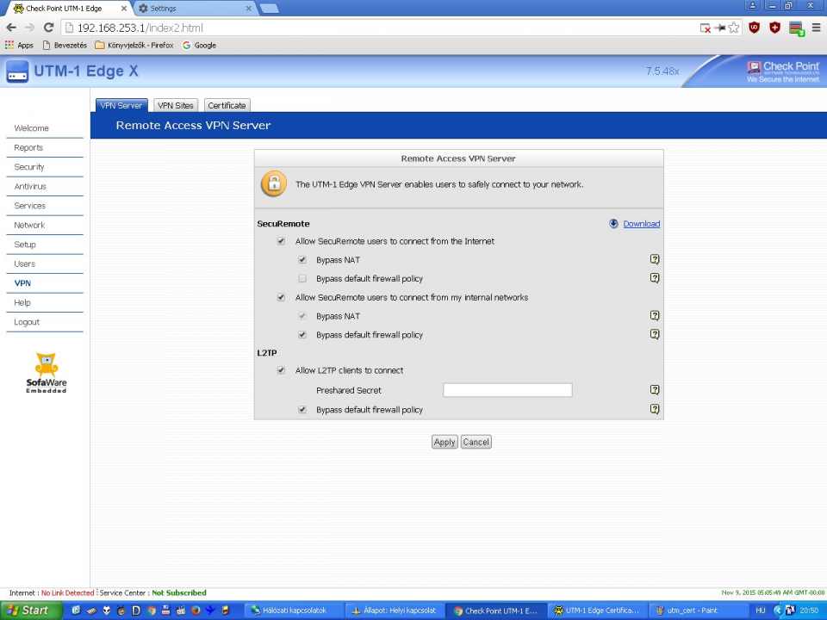Open Network in the side menu
The image size is (827, 620).
29,225
